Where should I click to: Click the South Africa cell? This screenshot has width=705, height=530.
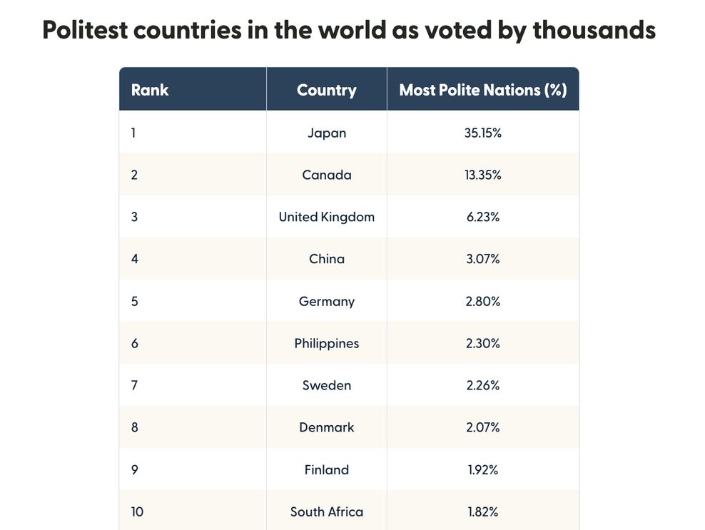(327, 511)
